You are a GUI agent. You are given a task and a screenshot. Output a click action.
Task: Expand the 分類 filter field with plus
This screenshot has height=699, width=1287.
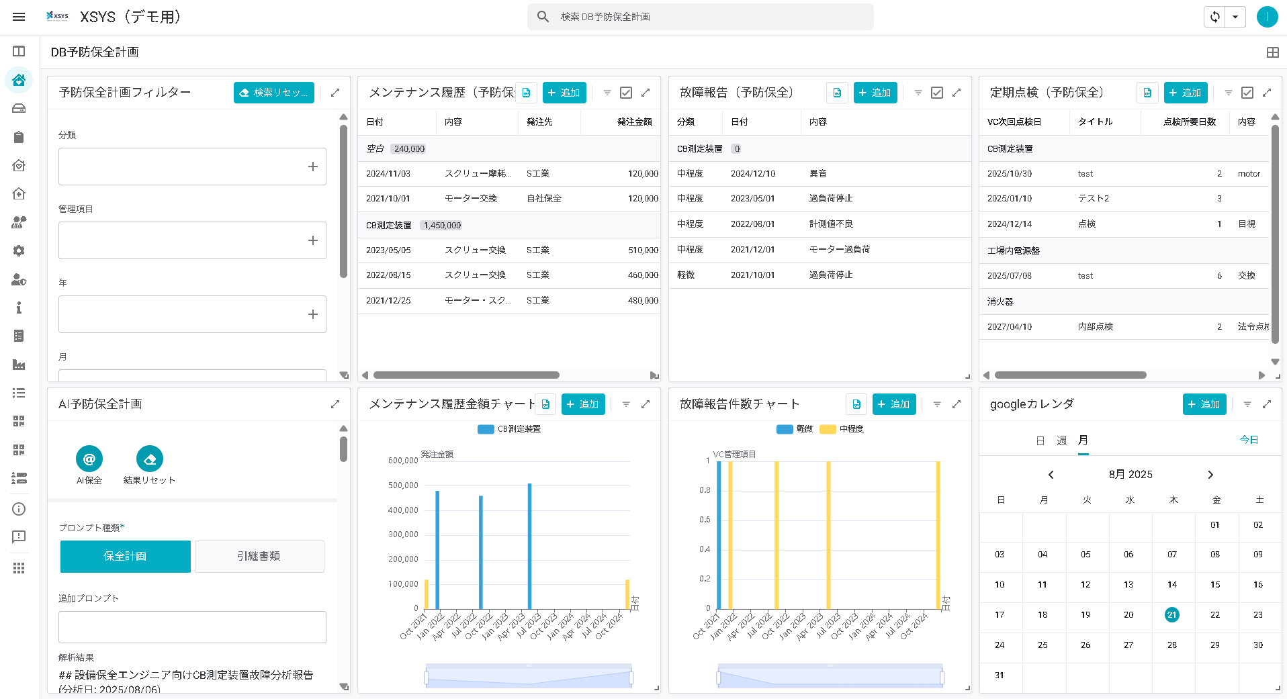(312, 167)
